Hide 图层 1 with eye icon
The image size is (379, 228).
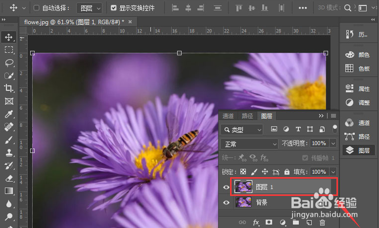point(226,187)
